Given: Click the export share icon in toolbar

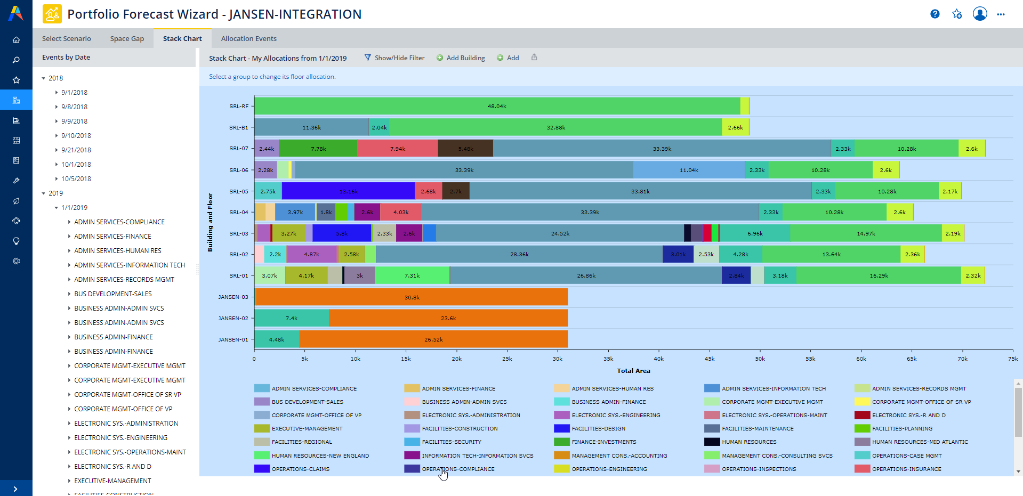Looking at the screenshot, I should pos(534,58).
